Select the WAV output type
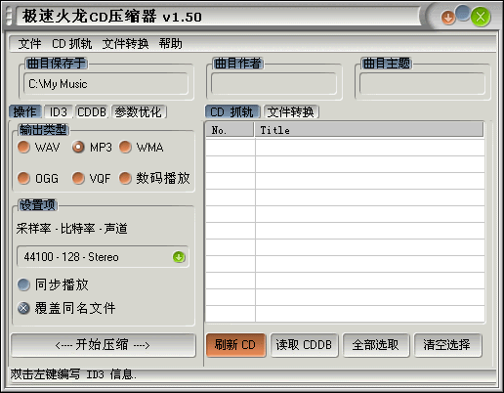 click(x=39, y=148)
